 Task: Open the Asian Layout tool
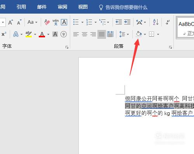[x=139, y=22]
